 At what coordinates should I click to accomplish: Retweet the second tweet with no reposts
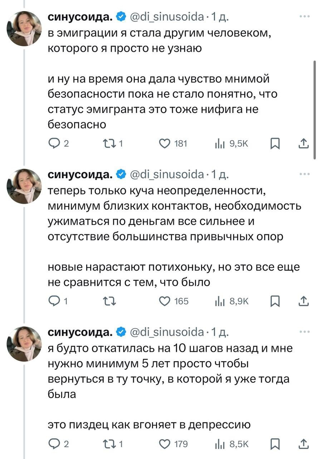(x=107, y=301)
